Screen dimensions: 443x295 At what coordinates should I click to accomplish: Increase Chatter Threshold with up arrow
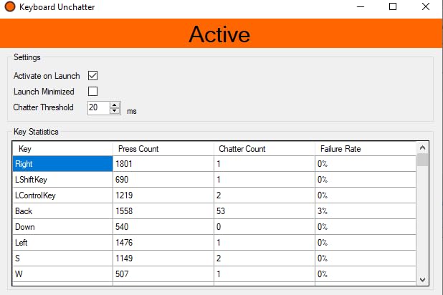coord(115,105)
